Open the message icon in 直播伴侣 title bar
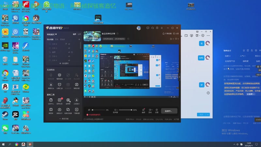 (x=148, y=28)
